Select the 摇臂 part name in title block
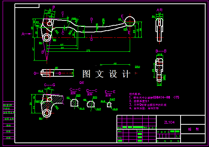This screenshot has height=147, width=209. coord(193,129)
